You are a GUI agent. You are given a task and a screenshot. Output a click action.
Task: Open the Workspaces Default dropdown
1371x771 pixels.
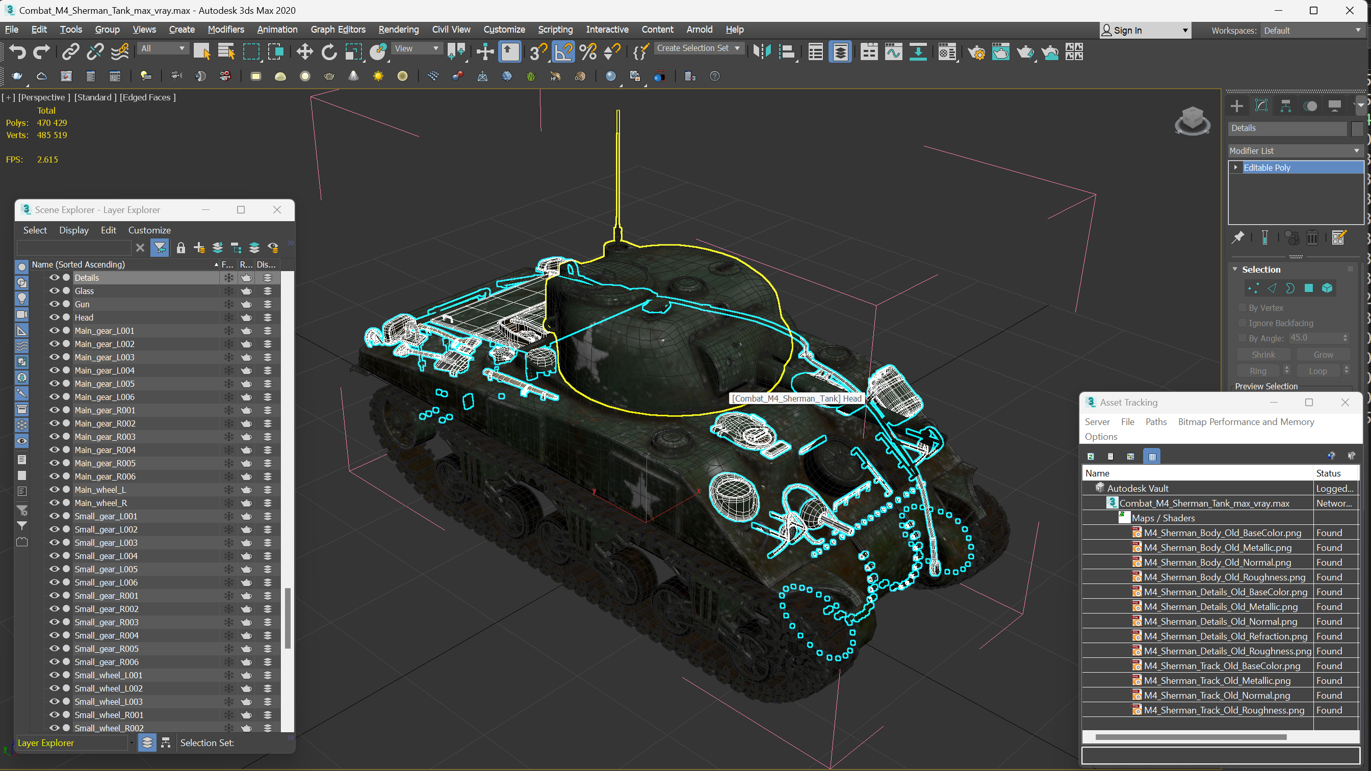pyautogui.click(x=1312, y=31)
